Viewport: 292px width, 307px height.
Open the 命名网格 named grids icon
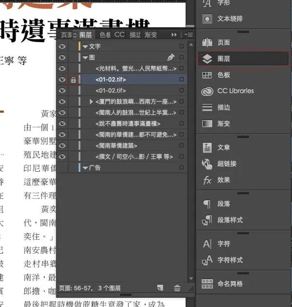click(207, 284)
